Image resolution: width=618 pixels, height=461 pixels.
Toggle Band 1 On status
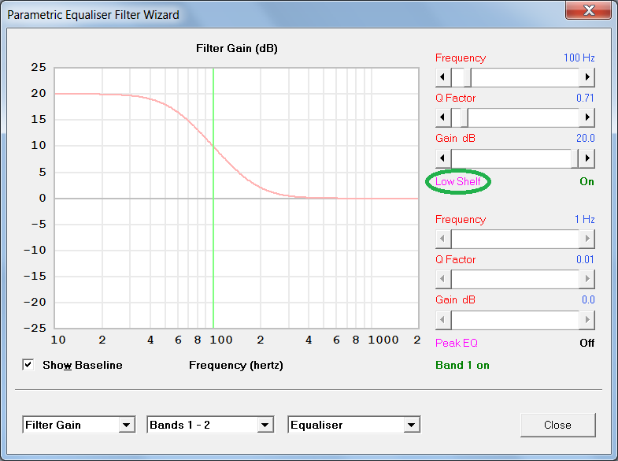pos(587,181)
